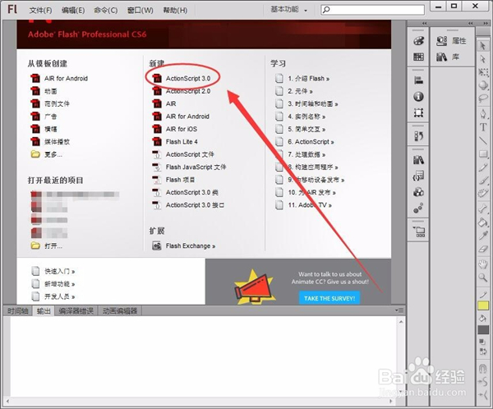The width and height of the screenshot is (493, 409).
Task: Select the Selection (arrow) tool
Action: 483,46
